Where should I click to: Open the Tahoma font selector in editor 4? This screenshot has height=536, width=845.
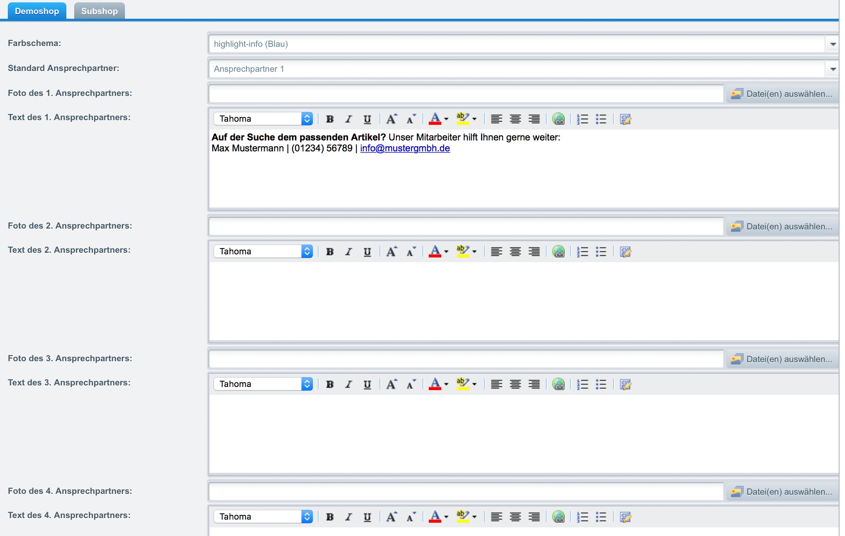[263, 516]
